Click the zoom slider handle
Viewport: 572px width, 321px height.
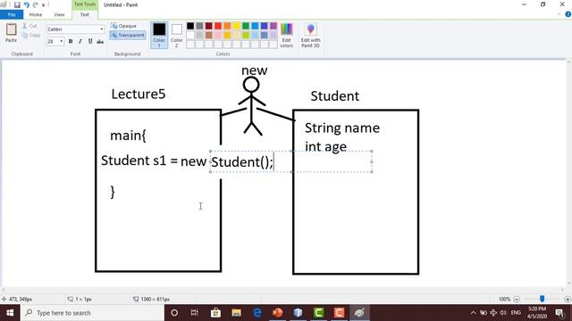(543, 299)
